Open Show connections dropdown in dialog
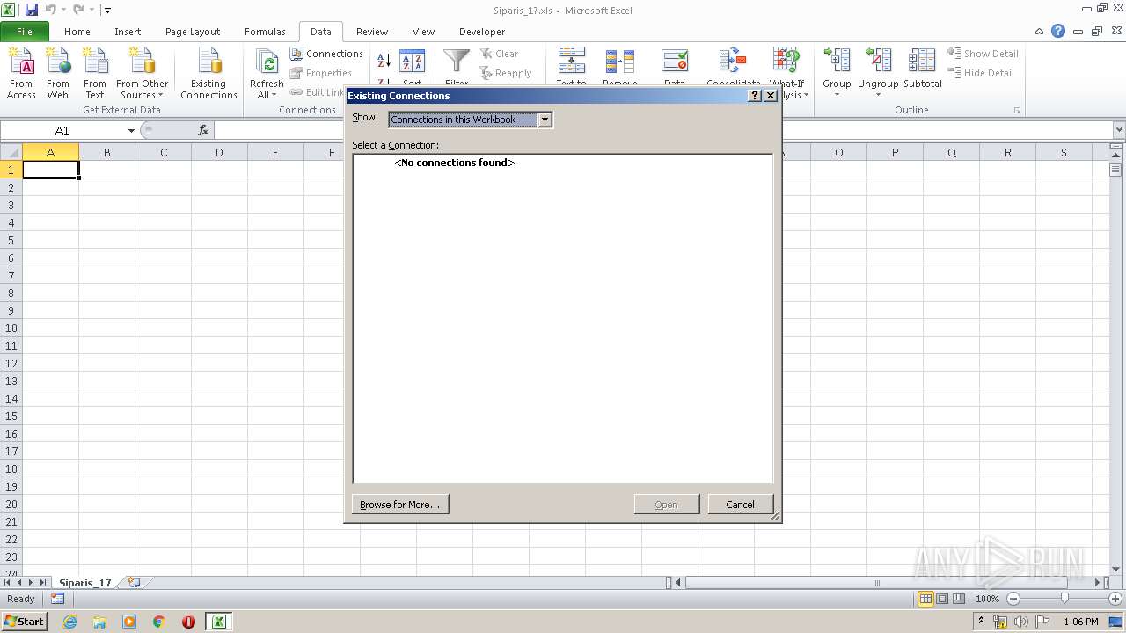Screen dimensions: 1126x633 [545, 120]
